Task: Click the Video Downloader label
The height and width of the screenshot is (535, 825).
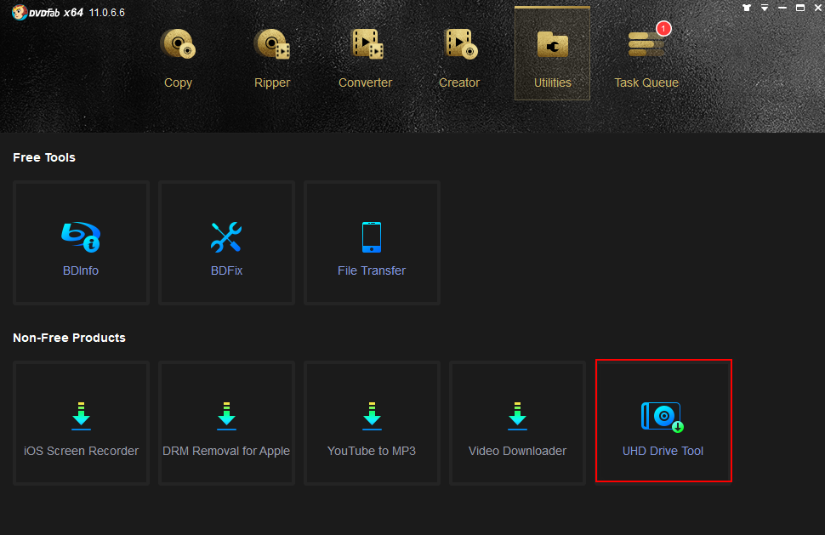Action: point(517,451)
